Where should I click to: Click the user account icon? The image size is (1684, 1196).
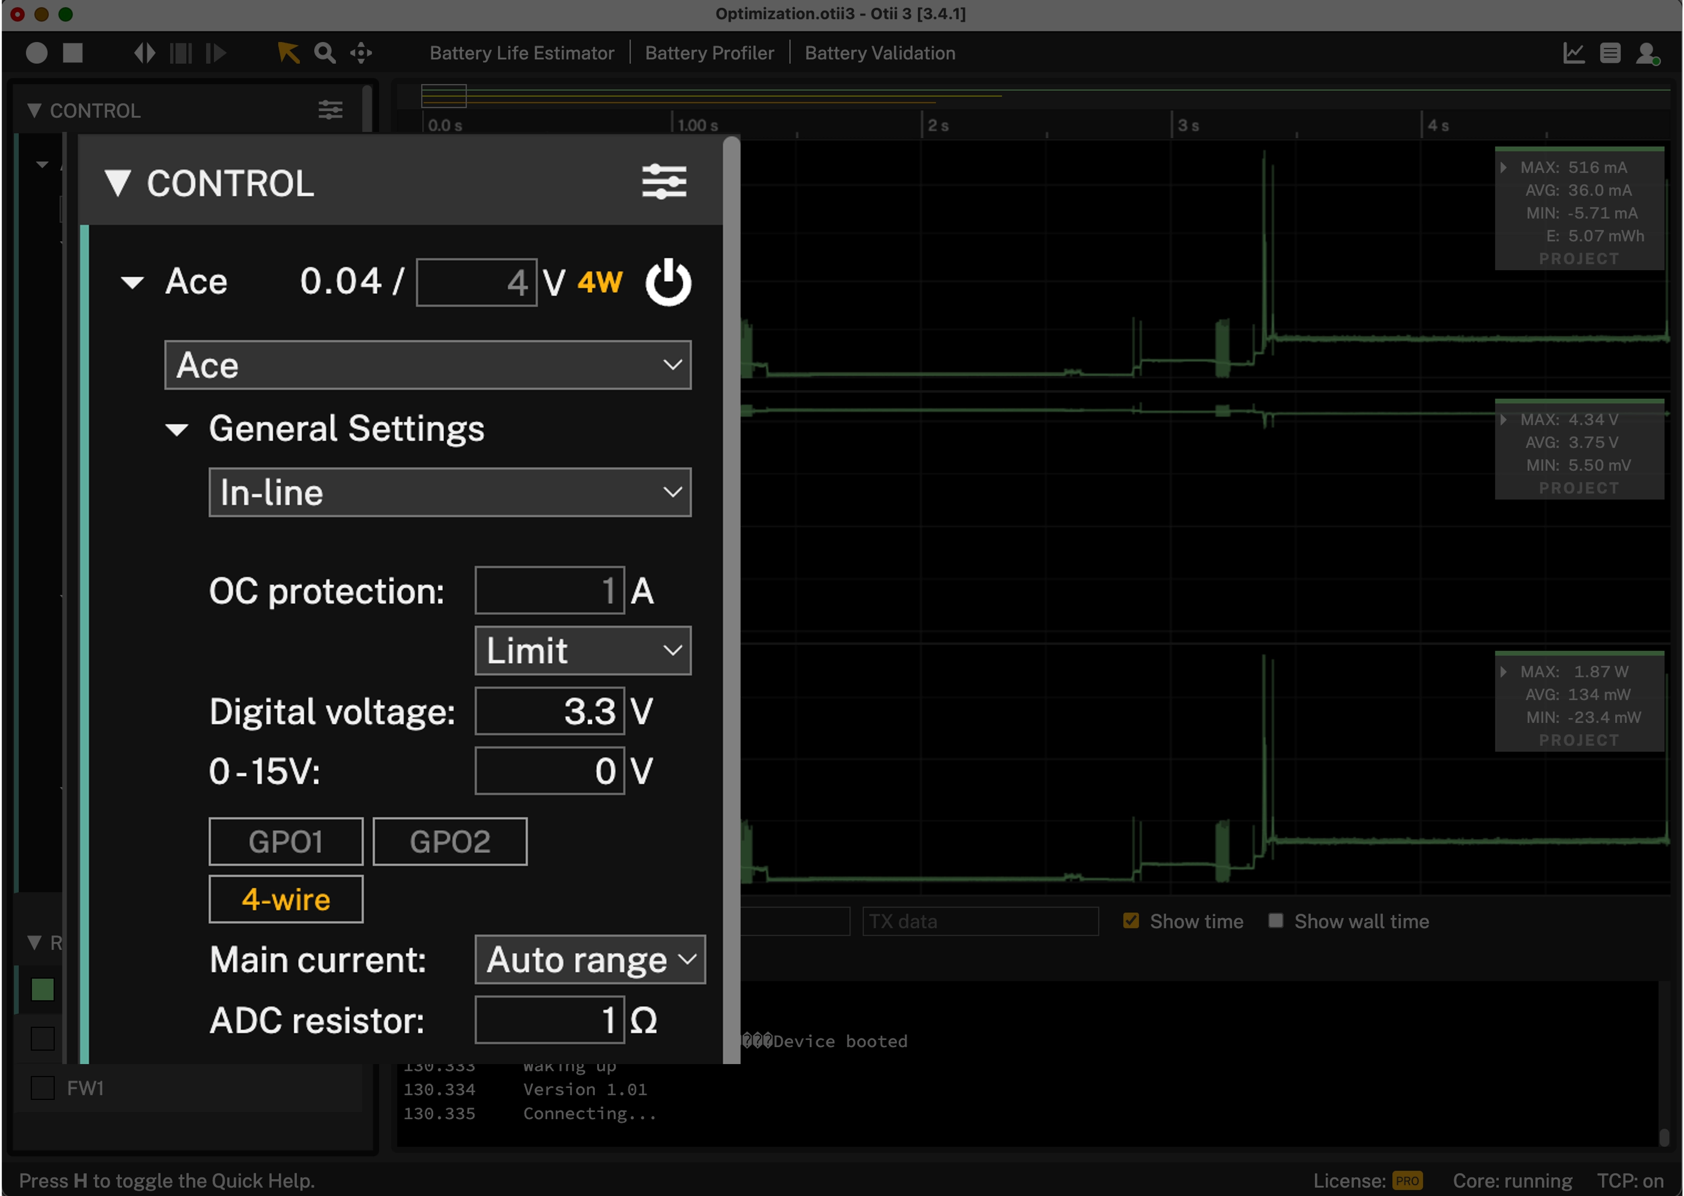pos(1648,52)
